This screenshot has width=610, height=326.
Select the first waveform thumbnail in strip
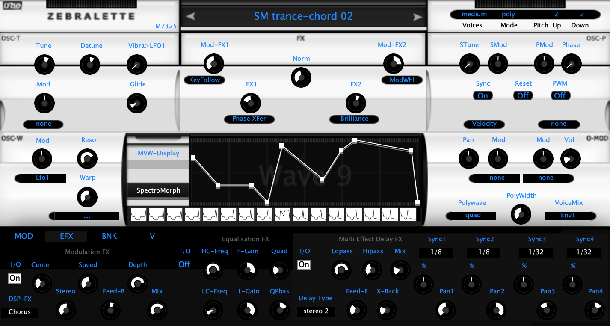point(139,214)
